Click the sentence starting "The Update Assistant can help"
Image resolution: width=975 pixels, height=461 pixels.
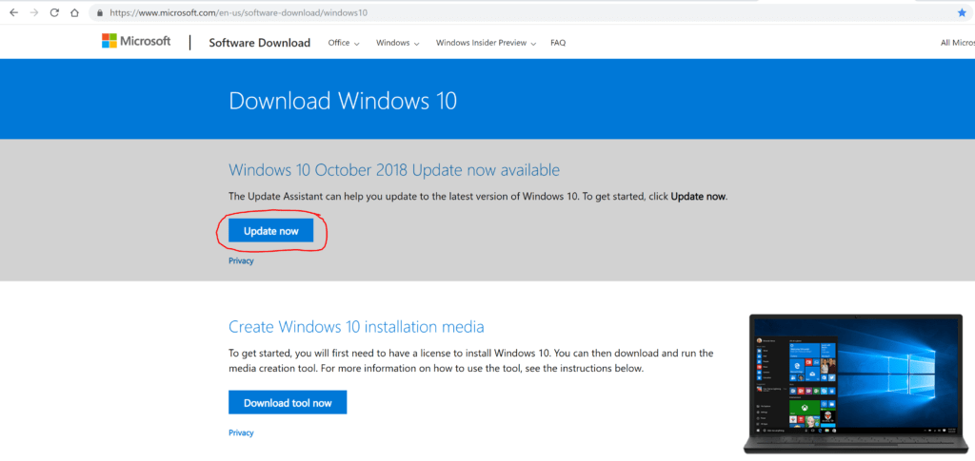478,197
